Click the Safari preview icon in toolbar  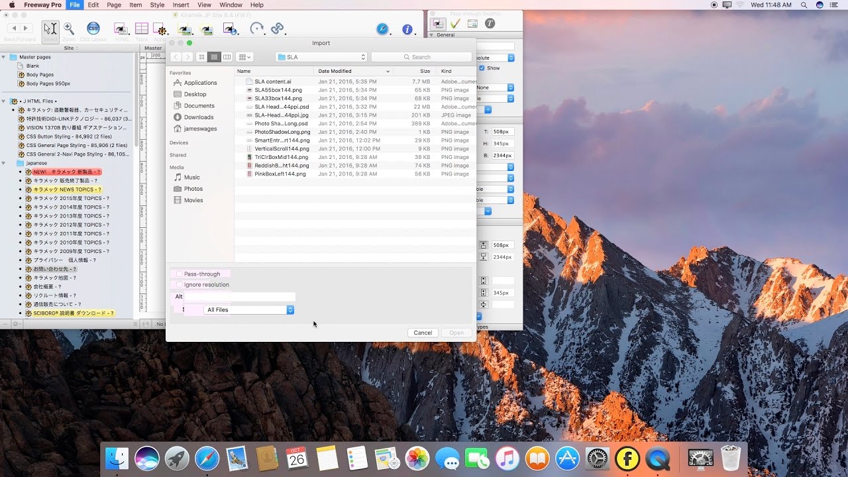[382, 29]
